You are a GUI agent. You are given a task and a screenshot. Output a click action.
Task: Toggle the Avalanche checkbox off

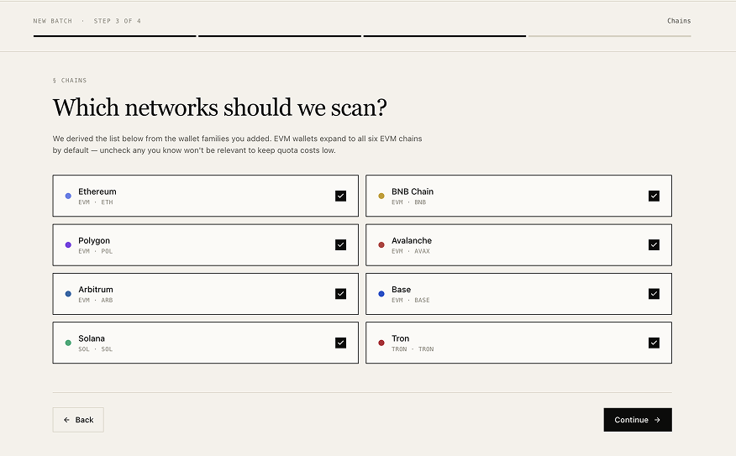[654, 245]
